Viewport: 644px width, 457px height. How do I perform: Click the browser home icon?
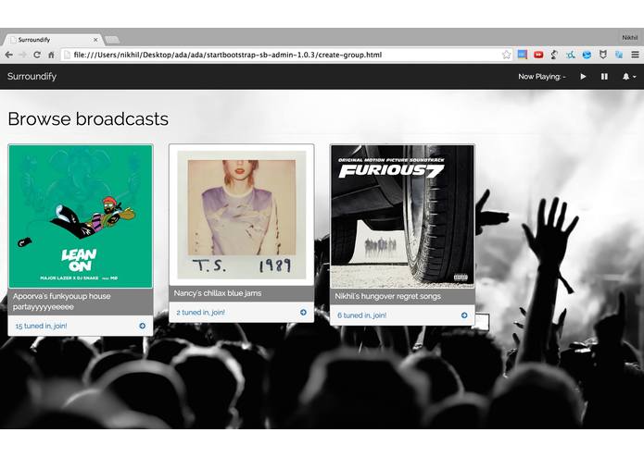click(x=51, y=55)
